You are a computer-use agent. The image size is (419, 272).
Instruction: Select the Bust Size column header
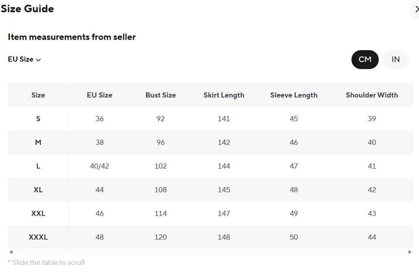[x=160, y=95]
